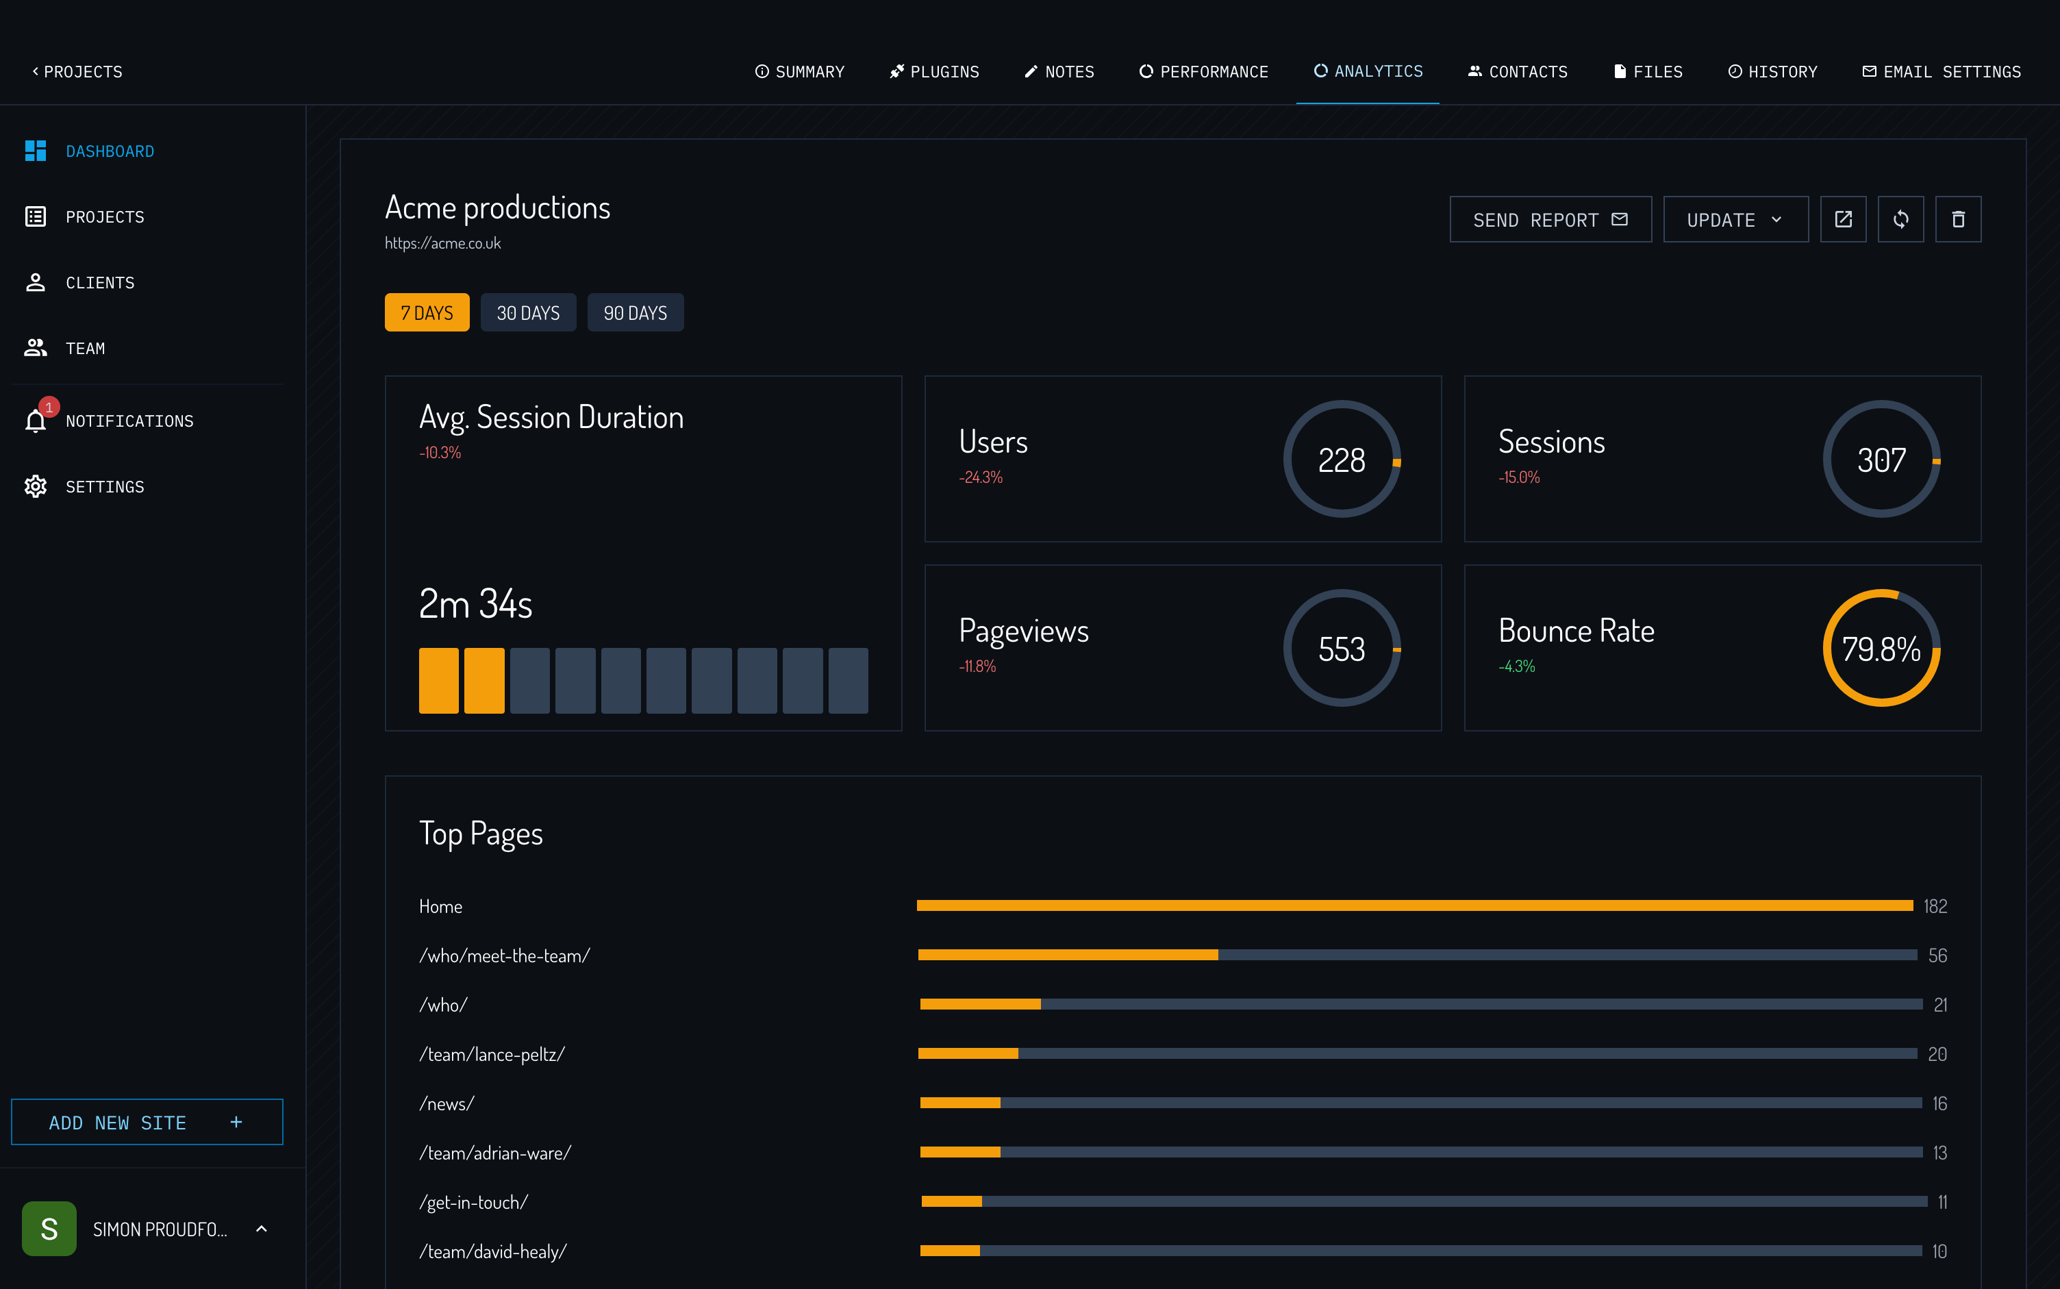
Task: Switch range to 90 Days
Action: tap(635, 313)
